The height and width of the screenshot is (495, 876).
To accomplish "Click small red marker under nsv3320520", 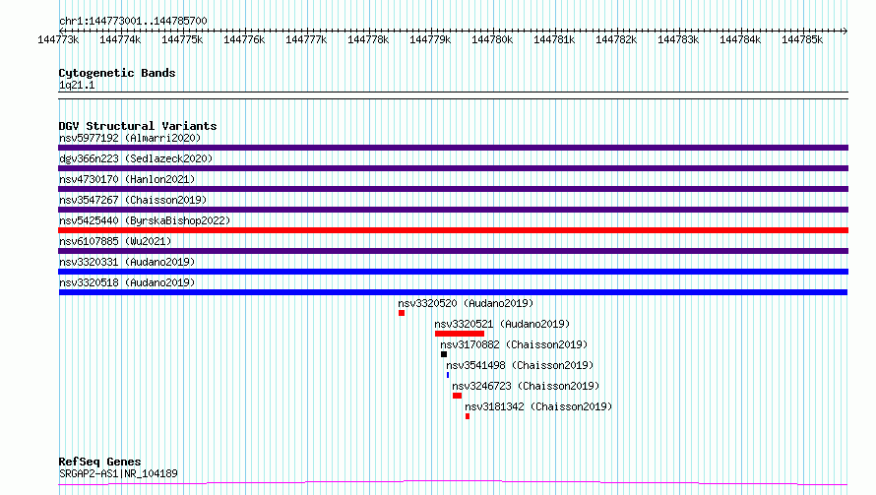I will 402,313.
